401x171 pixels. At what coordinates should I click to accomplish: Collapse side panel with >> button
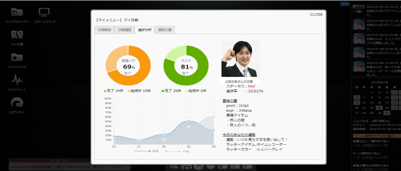(x=345, y=4)
